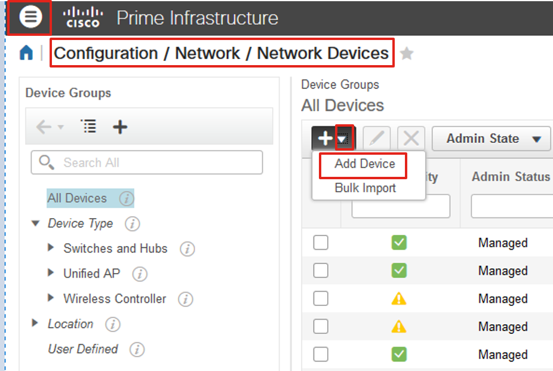Screen dimensions: 553x371
Task: Click the info icon beside Device Type
Action: (132, 224)
